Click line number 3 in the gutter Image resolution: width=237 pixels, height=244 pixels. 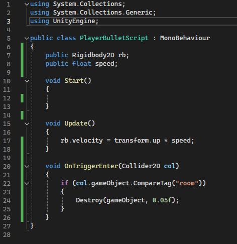tap(9, 22)
